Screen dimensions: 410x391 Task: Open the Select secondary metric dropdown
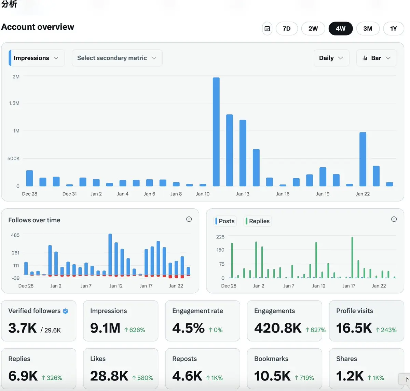point(117,58)
